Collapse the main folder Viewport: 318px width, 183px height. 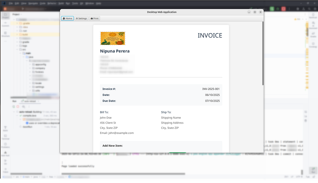click(x=21, y=53)
